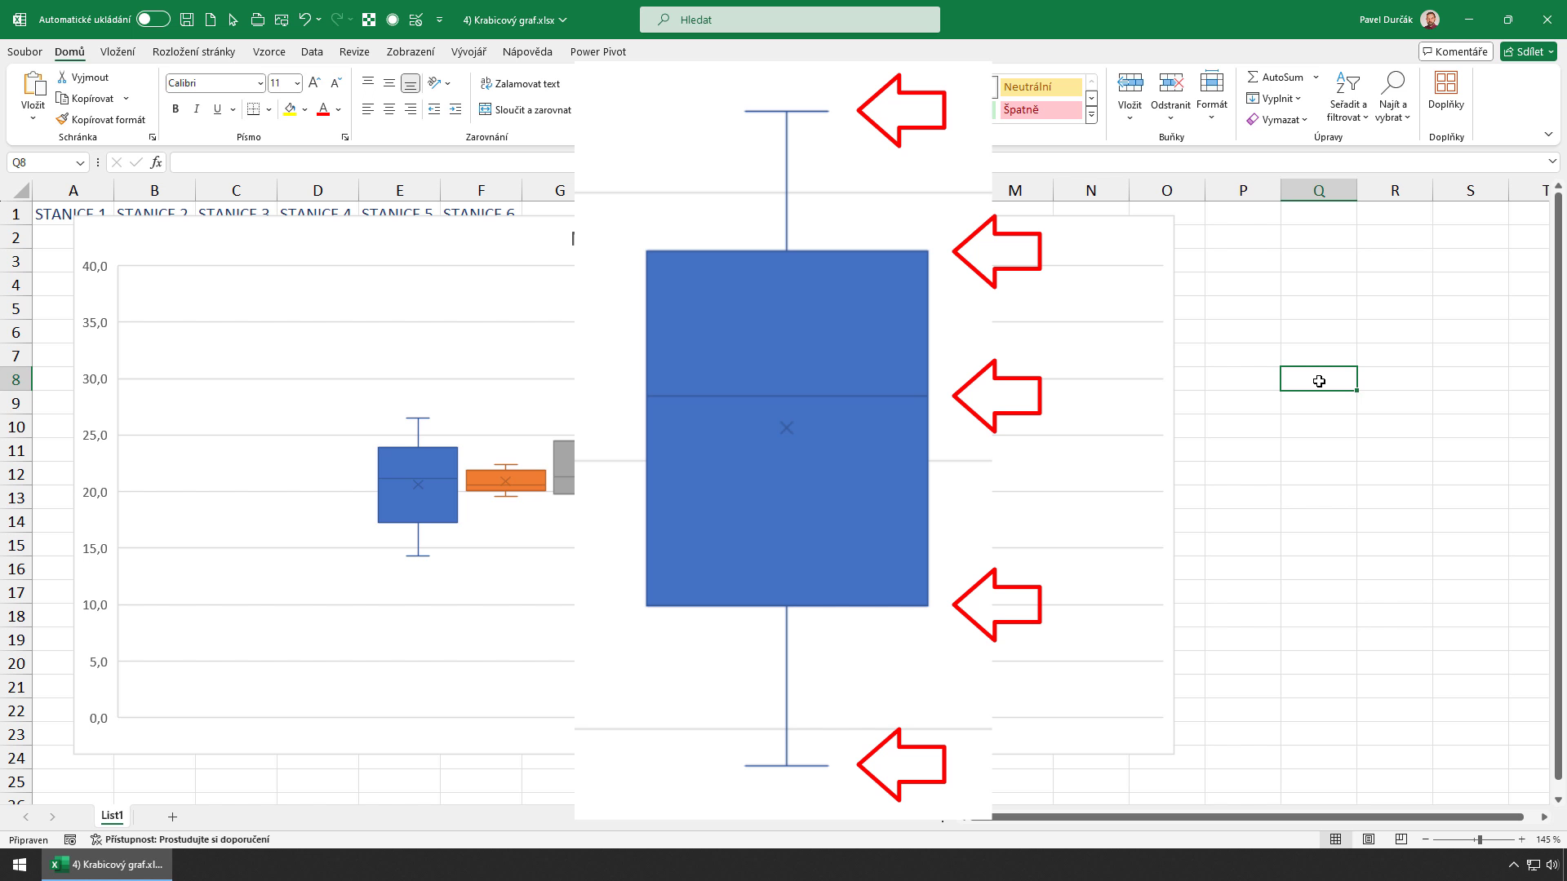This screenshot has width=1567, height=881.
Task: Apply the Neutrální cell style
Action: (x=1041, y=86)
